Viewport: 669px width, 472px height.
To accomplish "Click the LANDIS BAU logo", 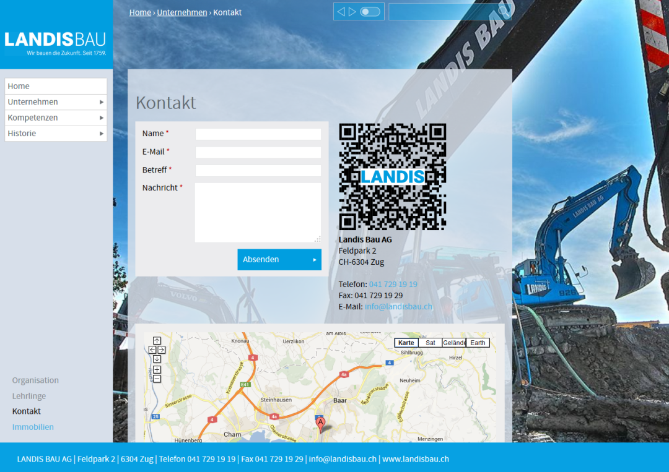I will coord(55,40).
